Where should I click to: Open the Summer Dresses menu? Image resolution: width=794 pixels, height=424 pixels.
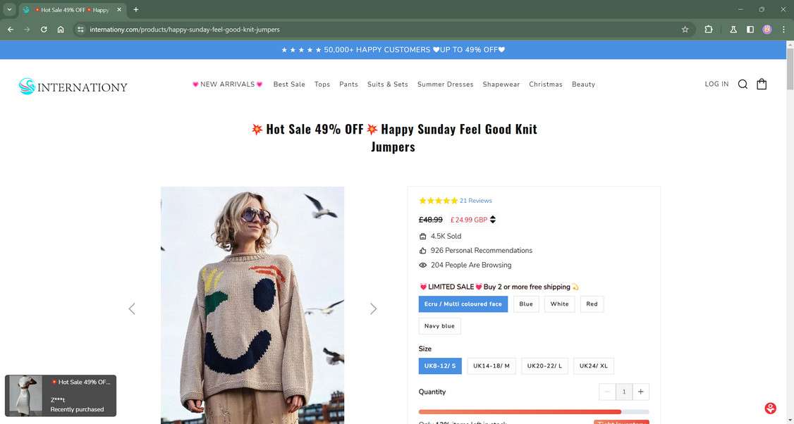coord(445,85)
